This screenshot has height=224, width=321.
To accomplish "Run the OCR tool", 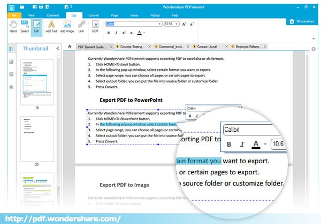I will [95, 27].
